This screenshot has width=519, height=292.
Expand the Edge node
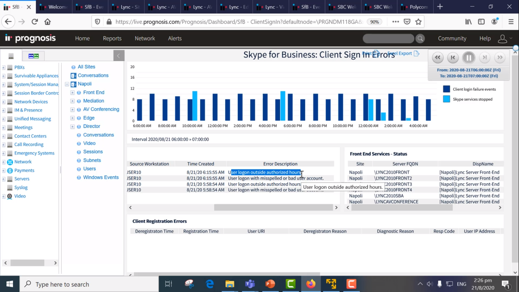(72, 118)
